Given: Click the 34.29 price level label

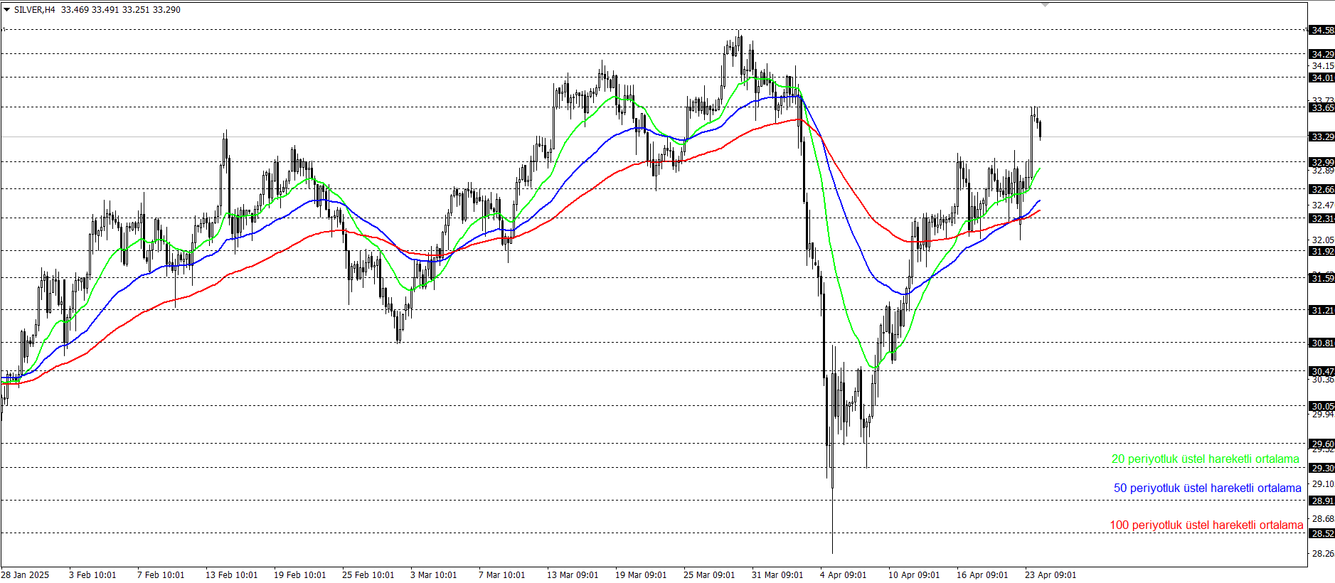Looking at the screenshot, I should pyautogui.click(x=1322, y=54).
